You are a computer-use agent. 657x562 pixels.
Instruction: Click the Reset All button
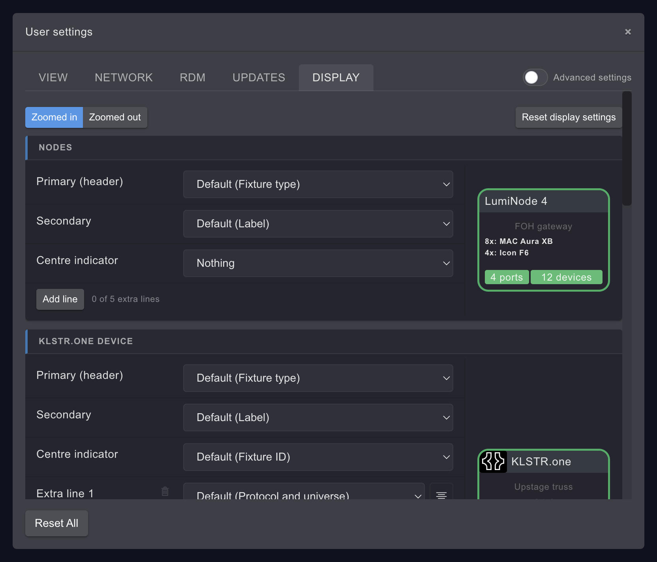tap(56, 523)
